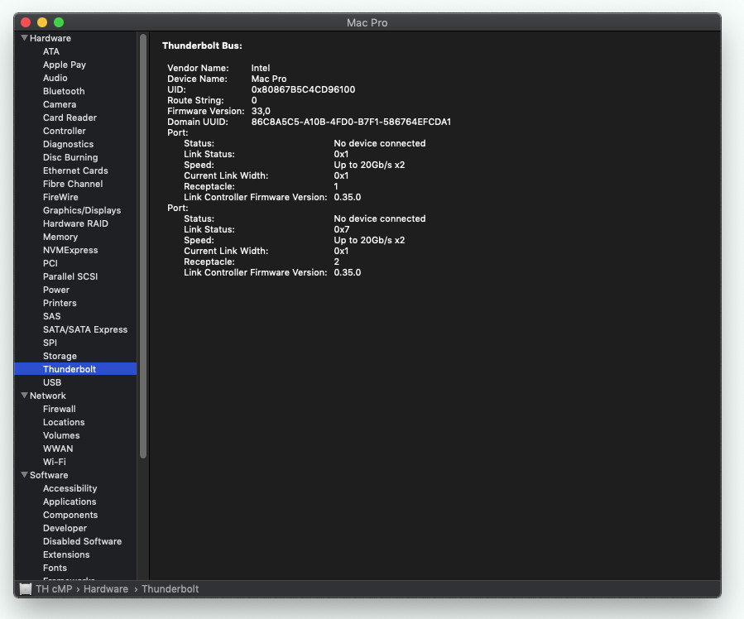The image size is (744, 619).
Task: Select NVMExpress in the Hardware list
Action: coord(70,250)
